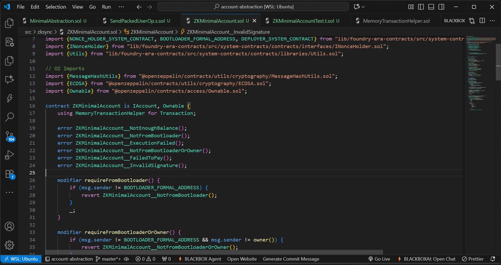Screen dimensions: 501x265
Task: Open dropdown arrow next to Copilot chat
Action: click(x=363, y=7)
